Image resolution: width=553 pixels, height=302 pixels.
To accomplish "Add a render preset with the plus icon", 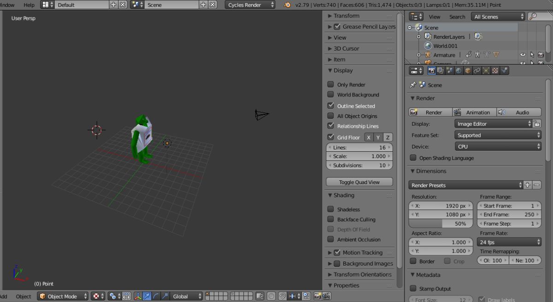I will (x=528, y=185).
